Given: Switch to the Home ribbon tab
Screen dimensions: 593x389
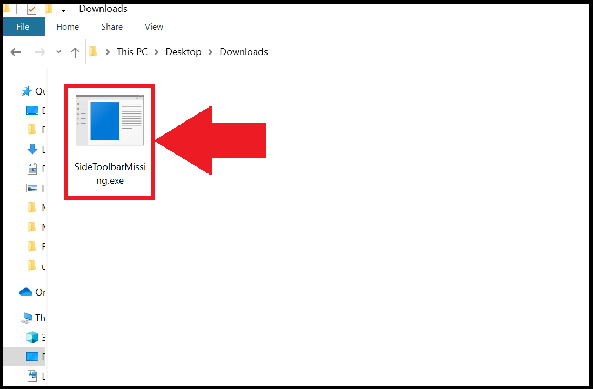Looking at the screenshot, I should tap(67, 26).
